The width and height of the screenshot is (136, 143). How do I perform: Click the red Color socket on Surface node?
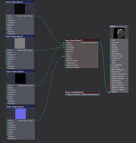point(111,40)
